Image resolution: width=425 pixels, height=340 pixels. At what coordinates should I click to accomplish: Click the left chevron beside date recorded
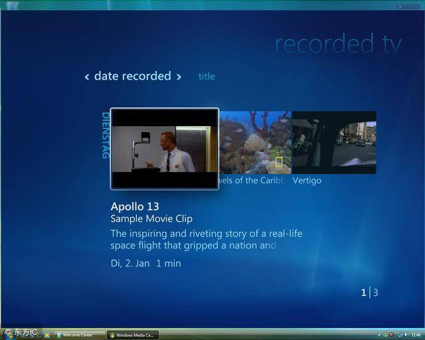tap(87, 77)
